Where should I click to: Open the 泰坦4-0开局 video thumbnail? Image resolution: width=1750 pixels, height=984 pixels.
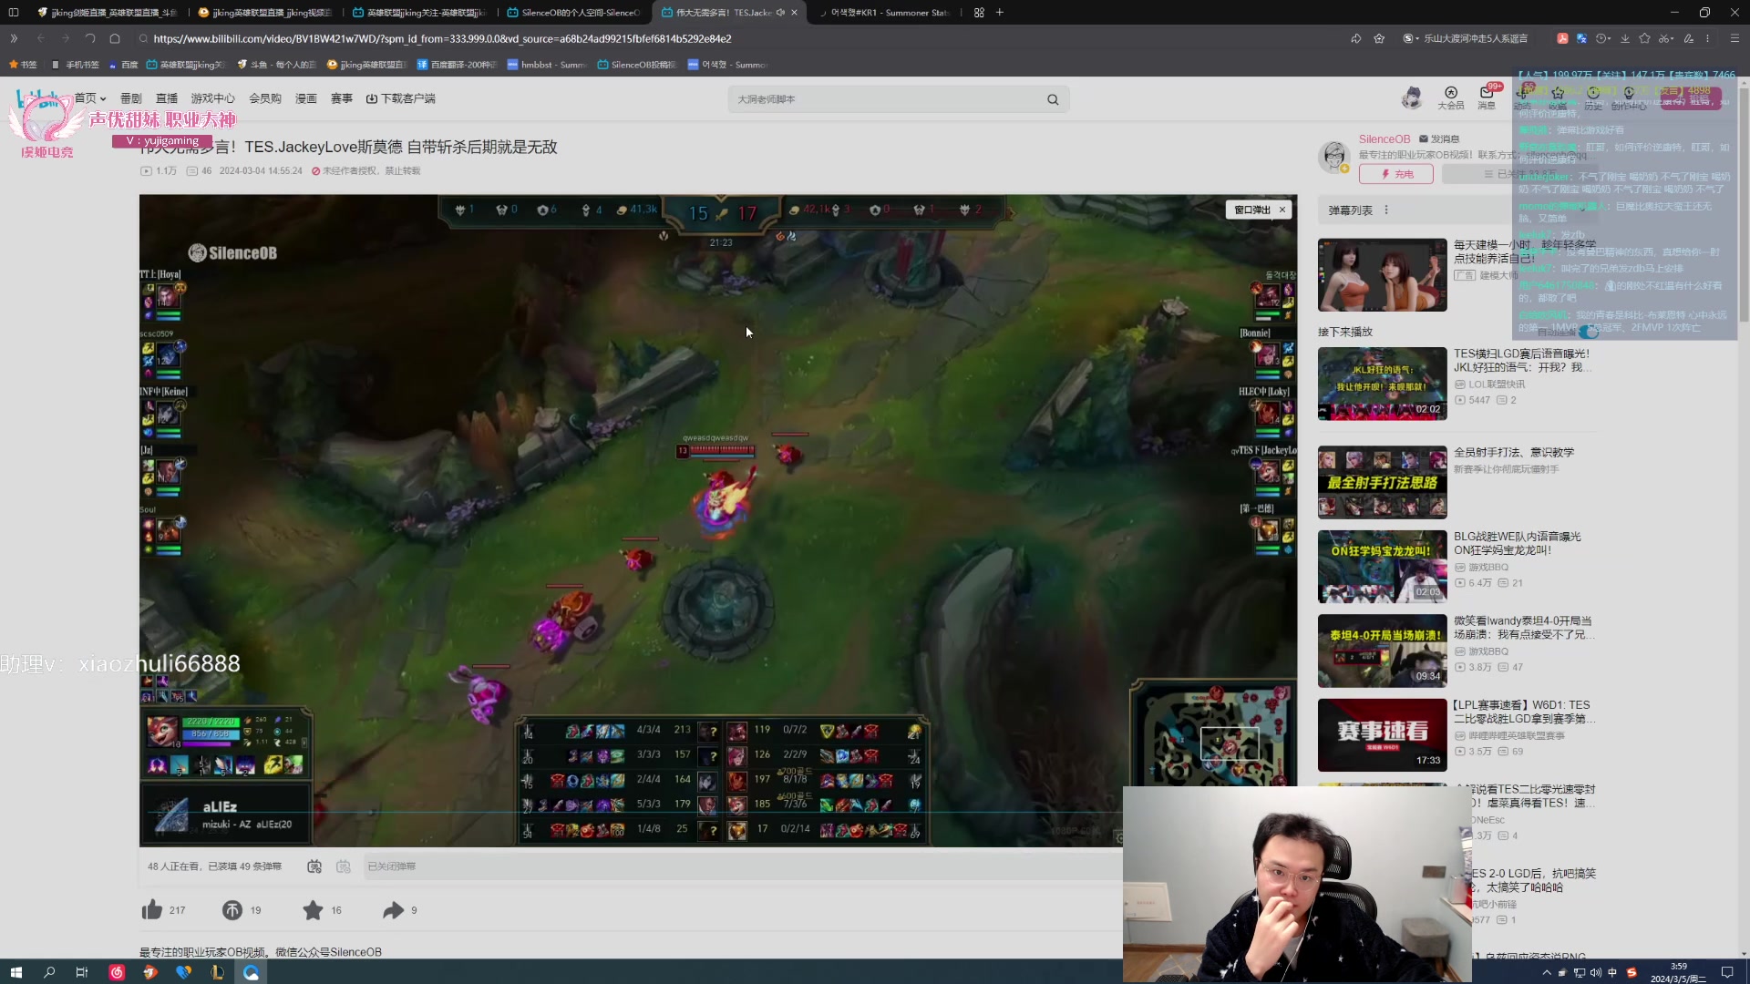(x=1382, y=651)
